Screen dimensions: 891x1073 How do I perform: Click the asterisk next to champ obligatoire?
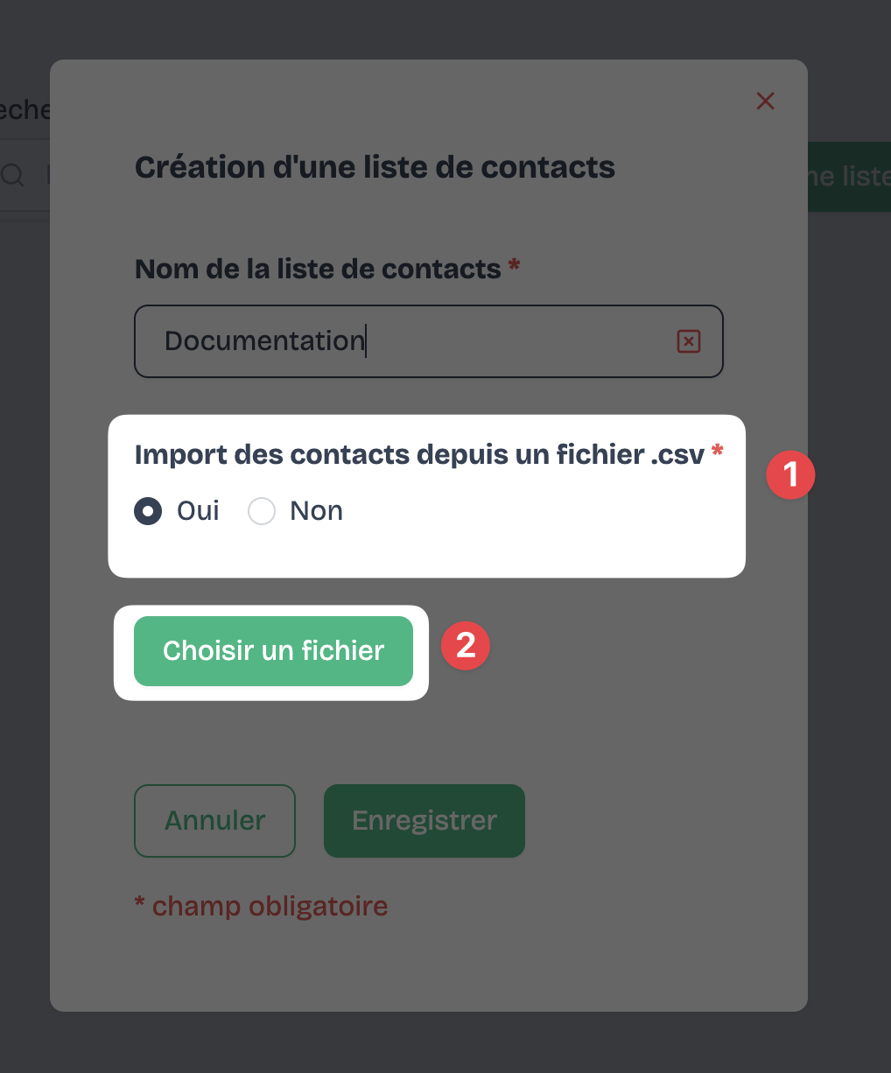139,905
